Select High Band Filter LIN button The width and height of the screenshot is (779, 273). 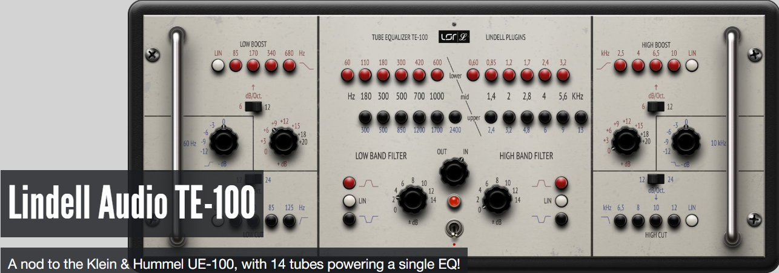562,201
